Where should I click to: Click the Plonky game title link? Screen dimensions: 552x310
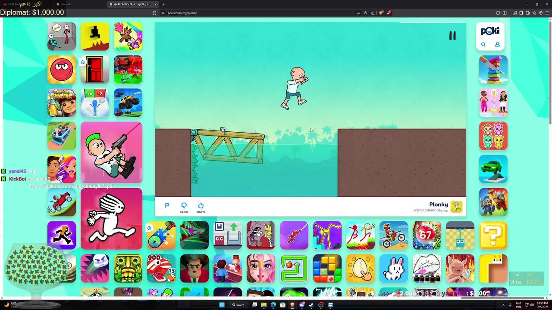coord(439,205)
